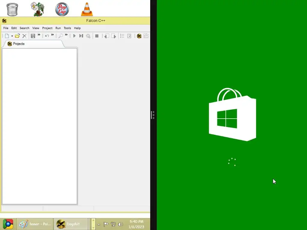307x230 pixels.
Task: Click the network tray icon
Action: (113, 224)
